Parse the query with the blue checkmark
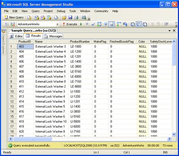179x156 pixels. pos(93,24)
